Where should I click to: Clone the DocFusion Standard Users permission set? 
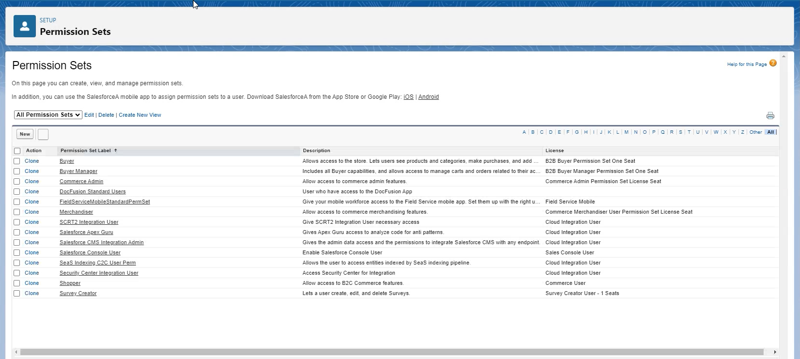pyautogui.click(x=32, y=191)
